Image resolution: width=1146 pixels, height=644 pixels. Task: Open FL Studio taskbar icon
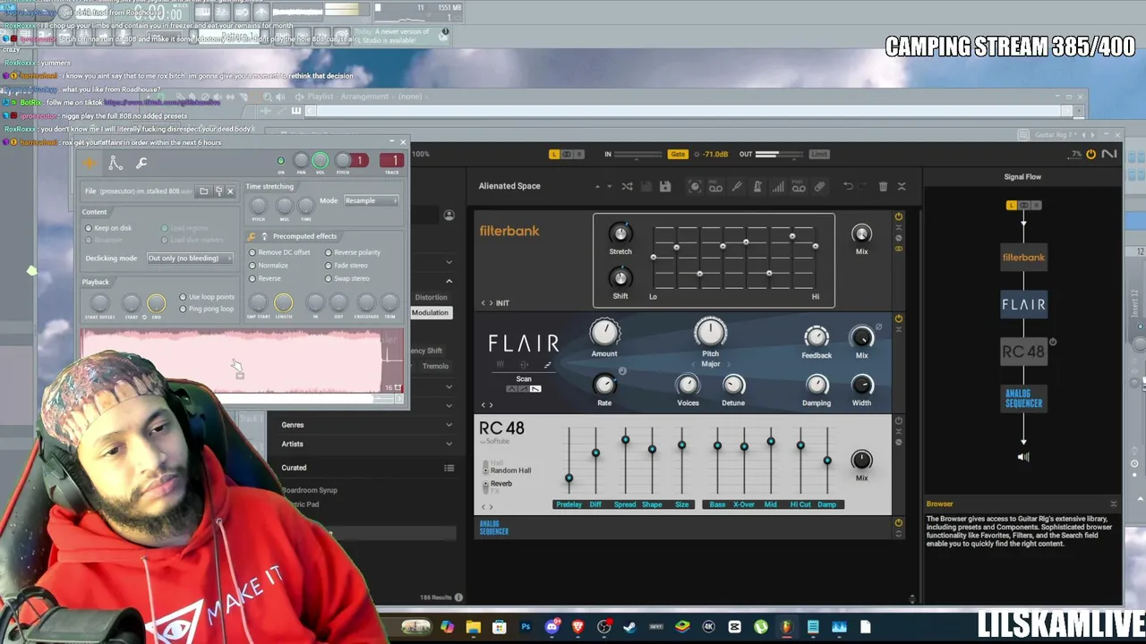(786, 627)
